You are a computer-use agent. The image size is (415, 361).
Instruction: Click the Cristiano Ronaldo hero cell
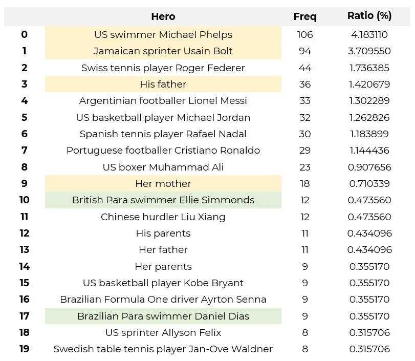[163, 151]
